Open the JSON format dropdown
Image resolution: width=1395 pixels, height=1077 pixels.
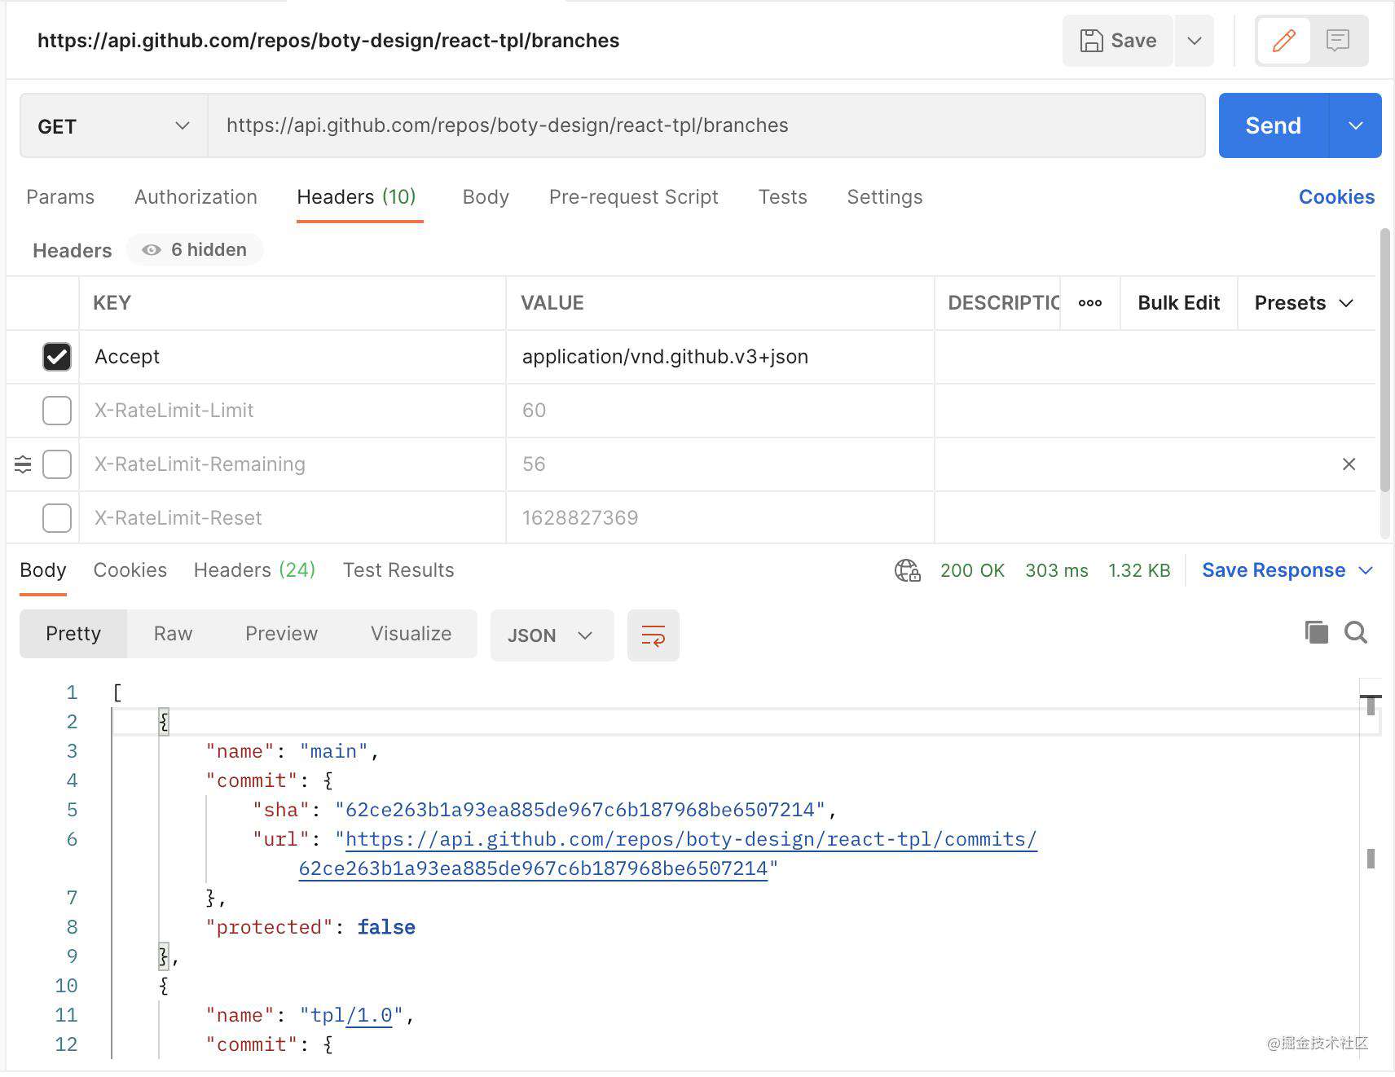point(552,635)
